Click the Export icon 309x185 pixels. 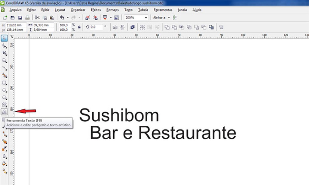(x=95, y=18)
